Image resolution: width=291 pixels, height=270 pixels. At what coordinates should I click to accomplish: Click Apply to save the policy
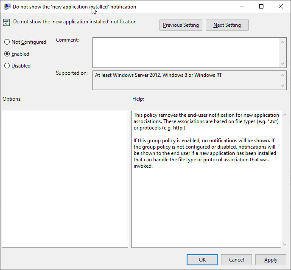coord(271,260)
